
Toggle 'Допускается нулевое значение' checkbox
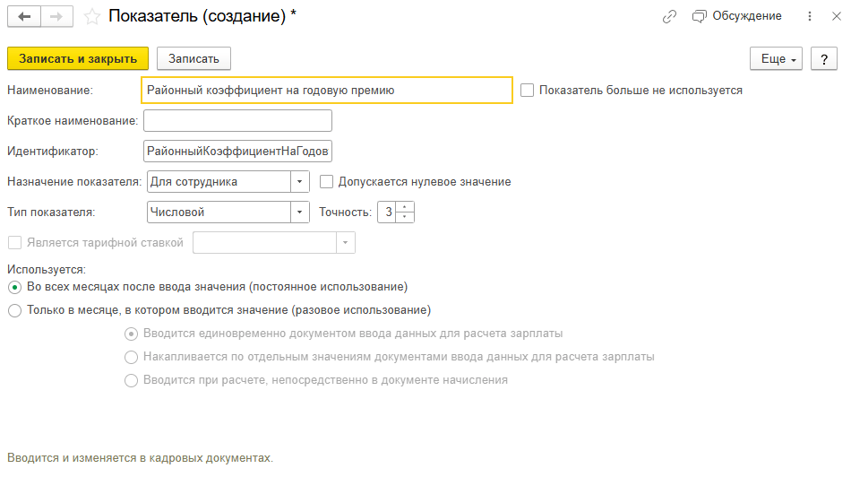tap(327, 182)
